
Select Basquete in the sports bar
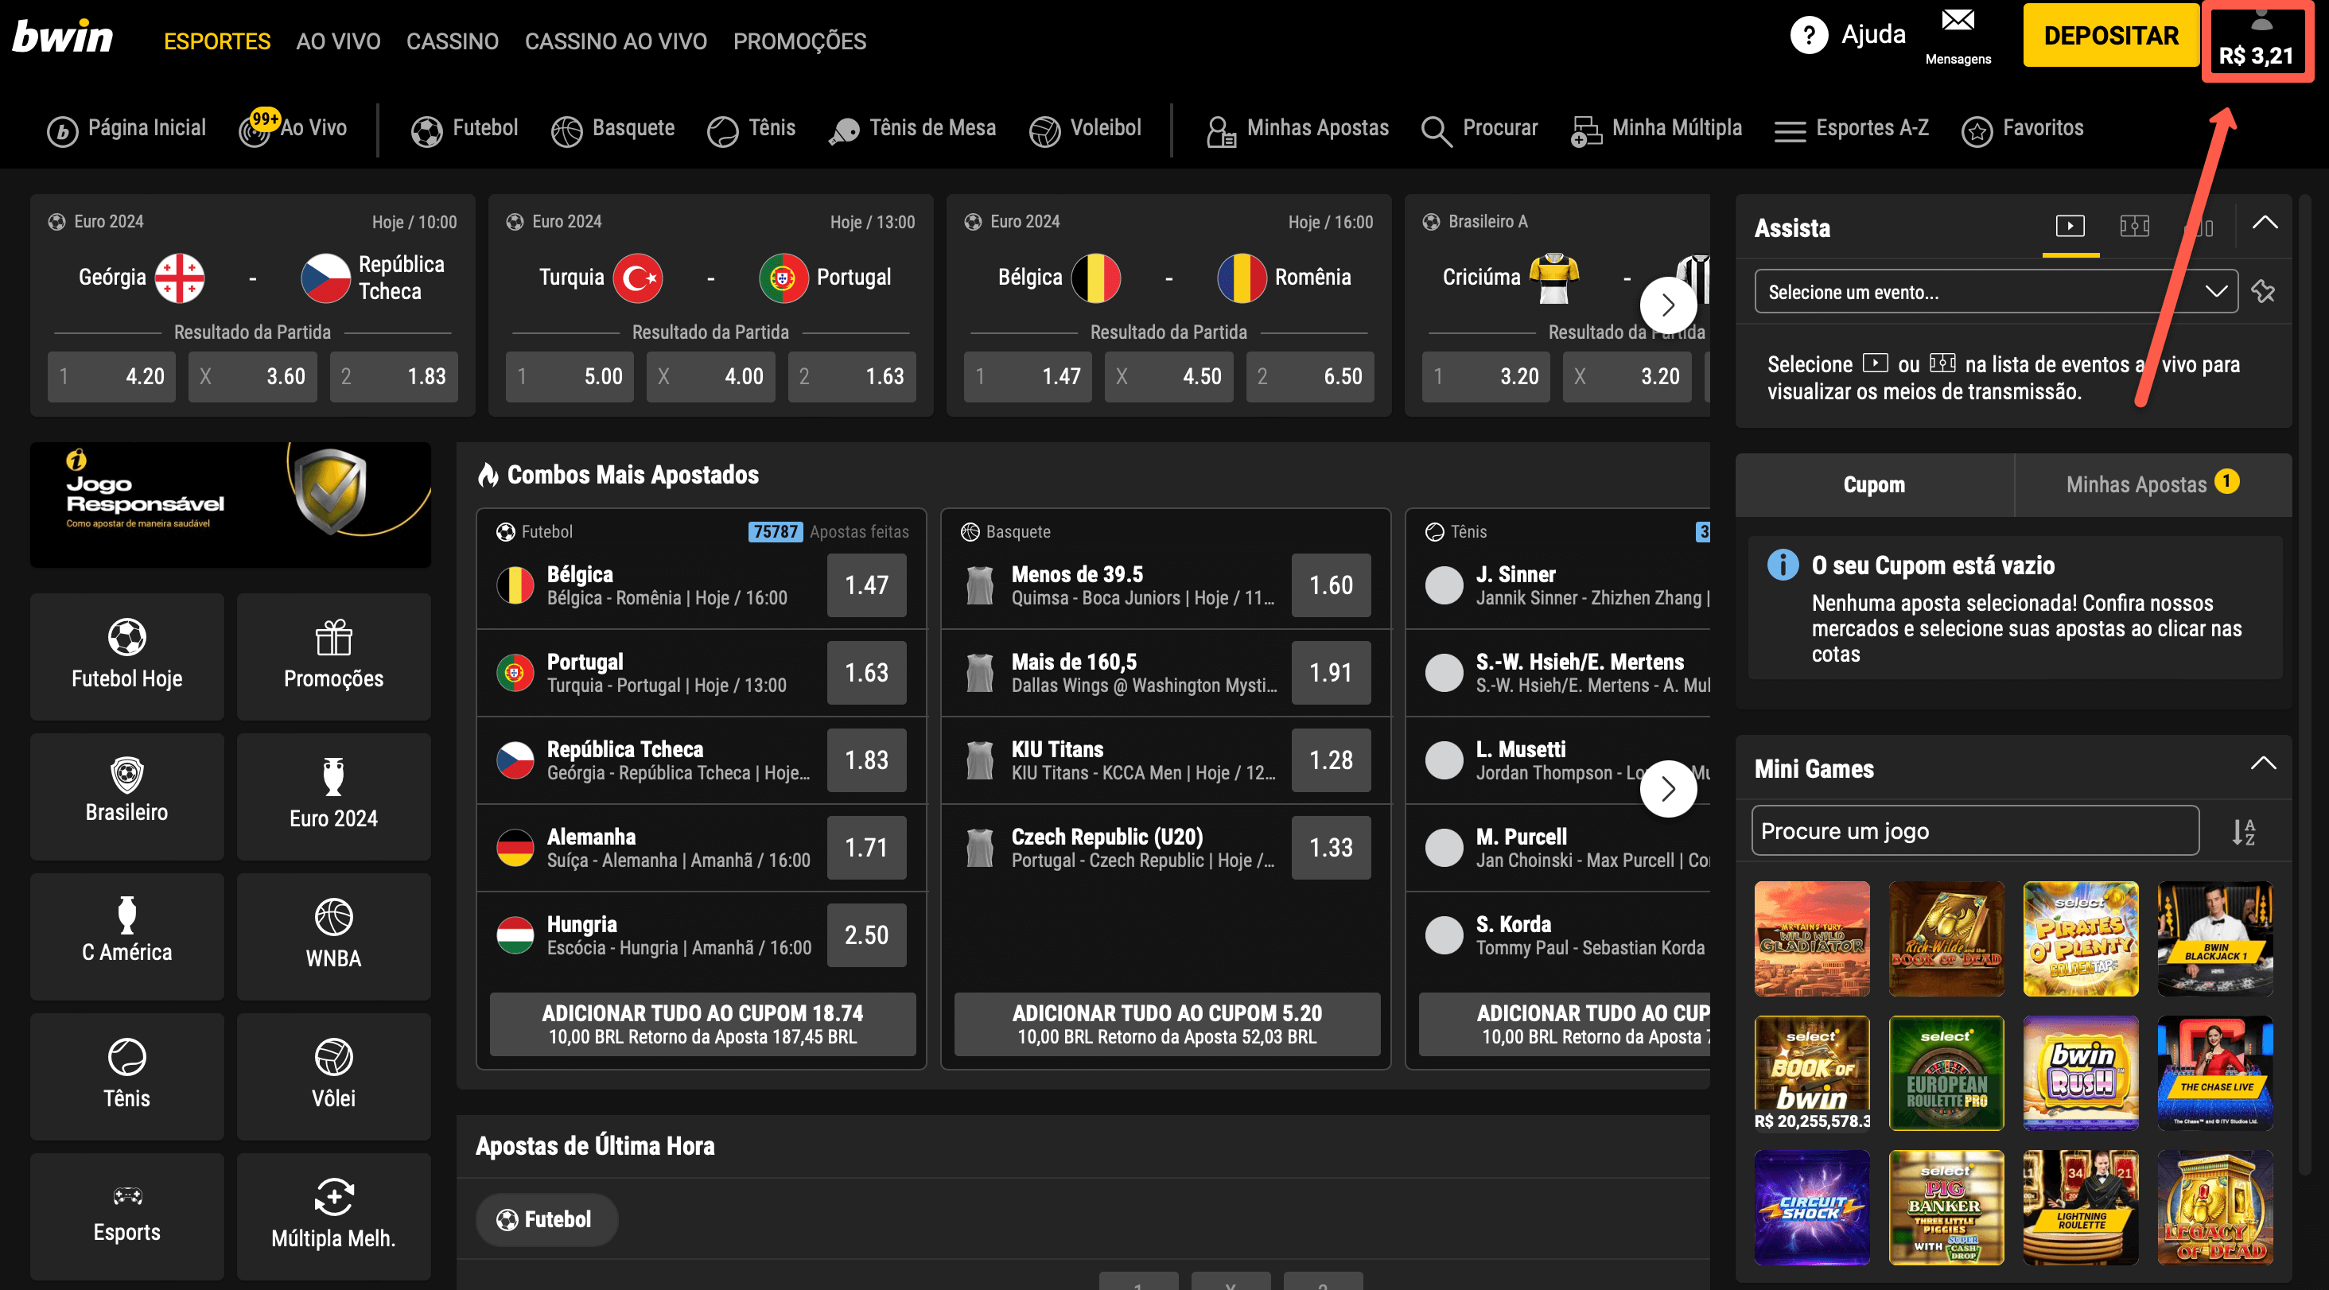click(x=613, y=128)
